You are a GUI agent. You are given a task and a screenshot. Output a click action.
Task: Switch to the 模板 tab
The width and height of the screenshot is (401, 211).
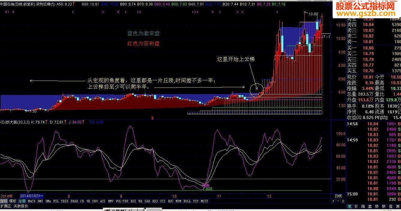(13, 201)
